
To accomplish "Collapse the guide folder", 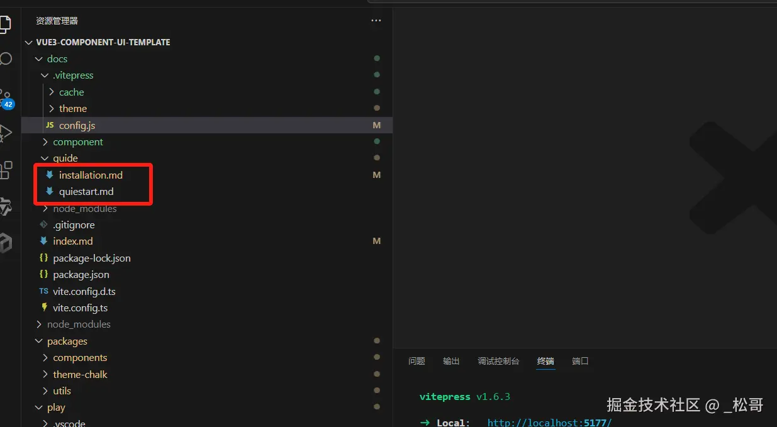I will click(x=45, y=158).
